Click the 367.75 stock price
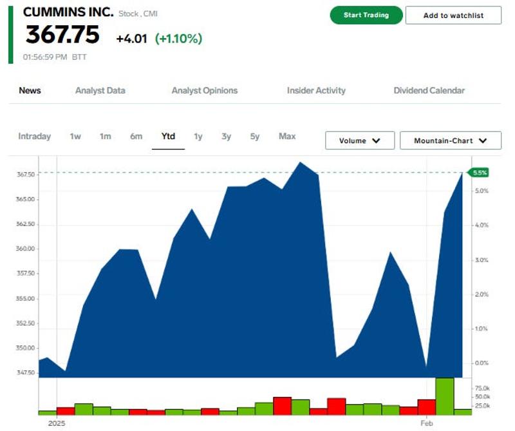This screenshot has height=431, width=515. coord(62,35)
